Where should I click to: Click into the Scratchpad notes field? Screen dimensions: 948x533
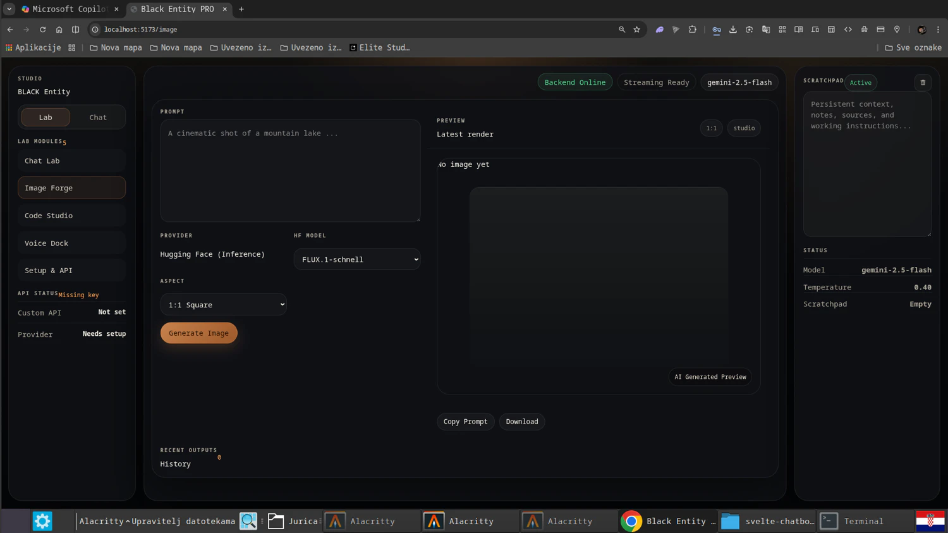[867, 164]
